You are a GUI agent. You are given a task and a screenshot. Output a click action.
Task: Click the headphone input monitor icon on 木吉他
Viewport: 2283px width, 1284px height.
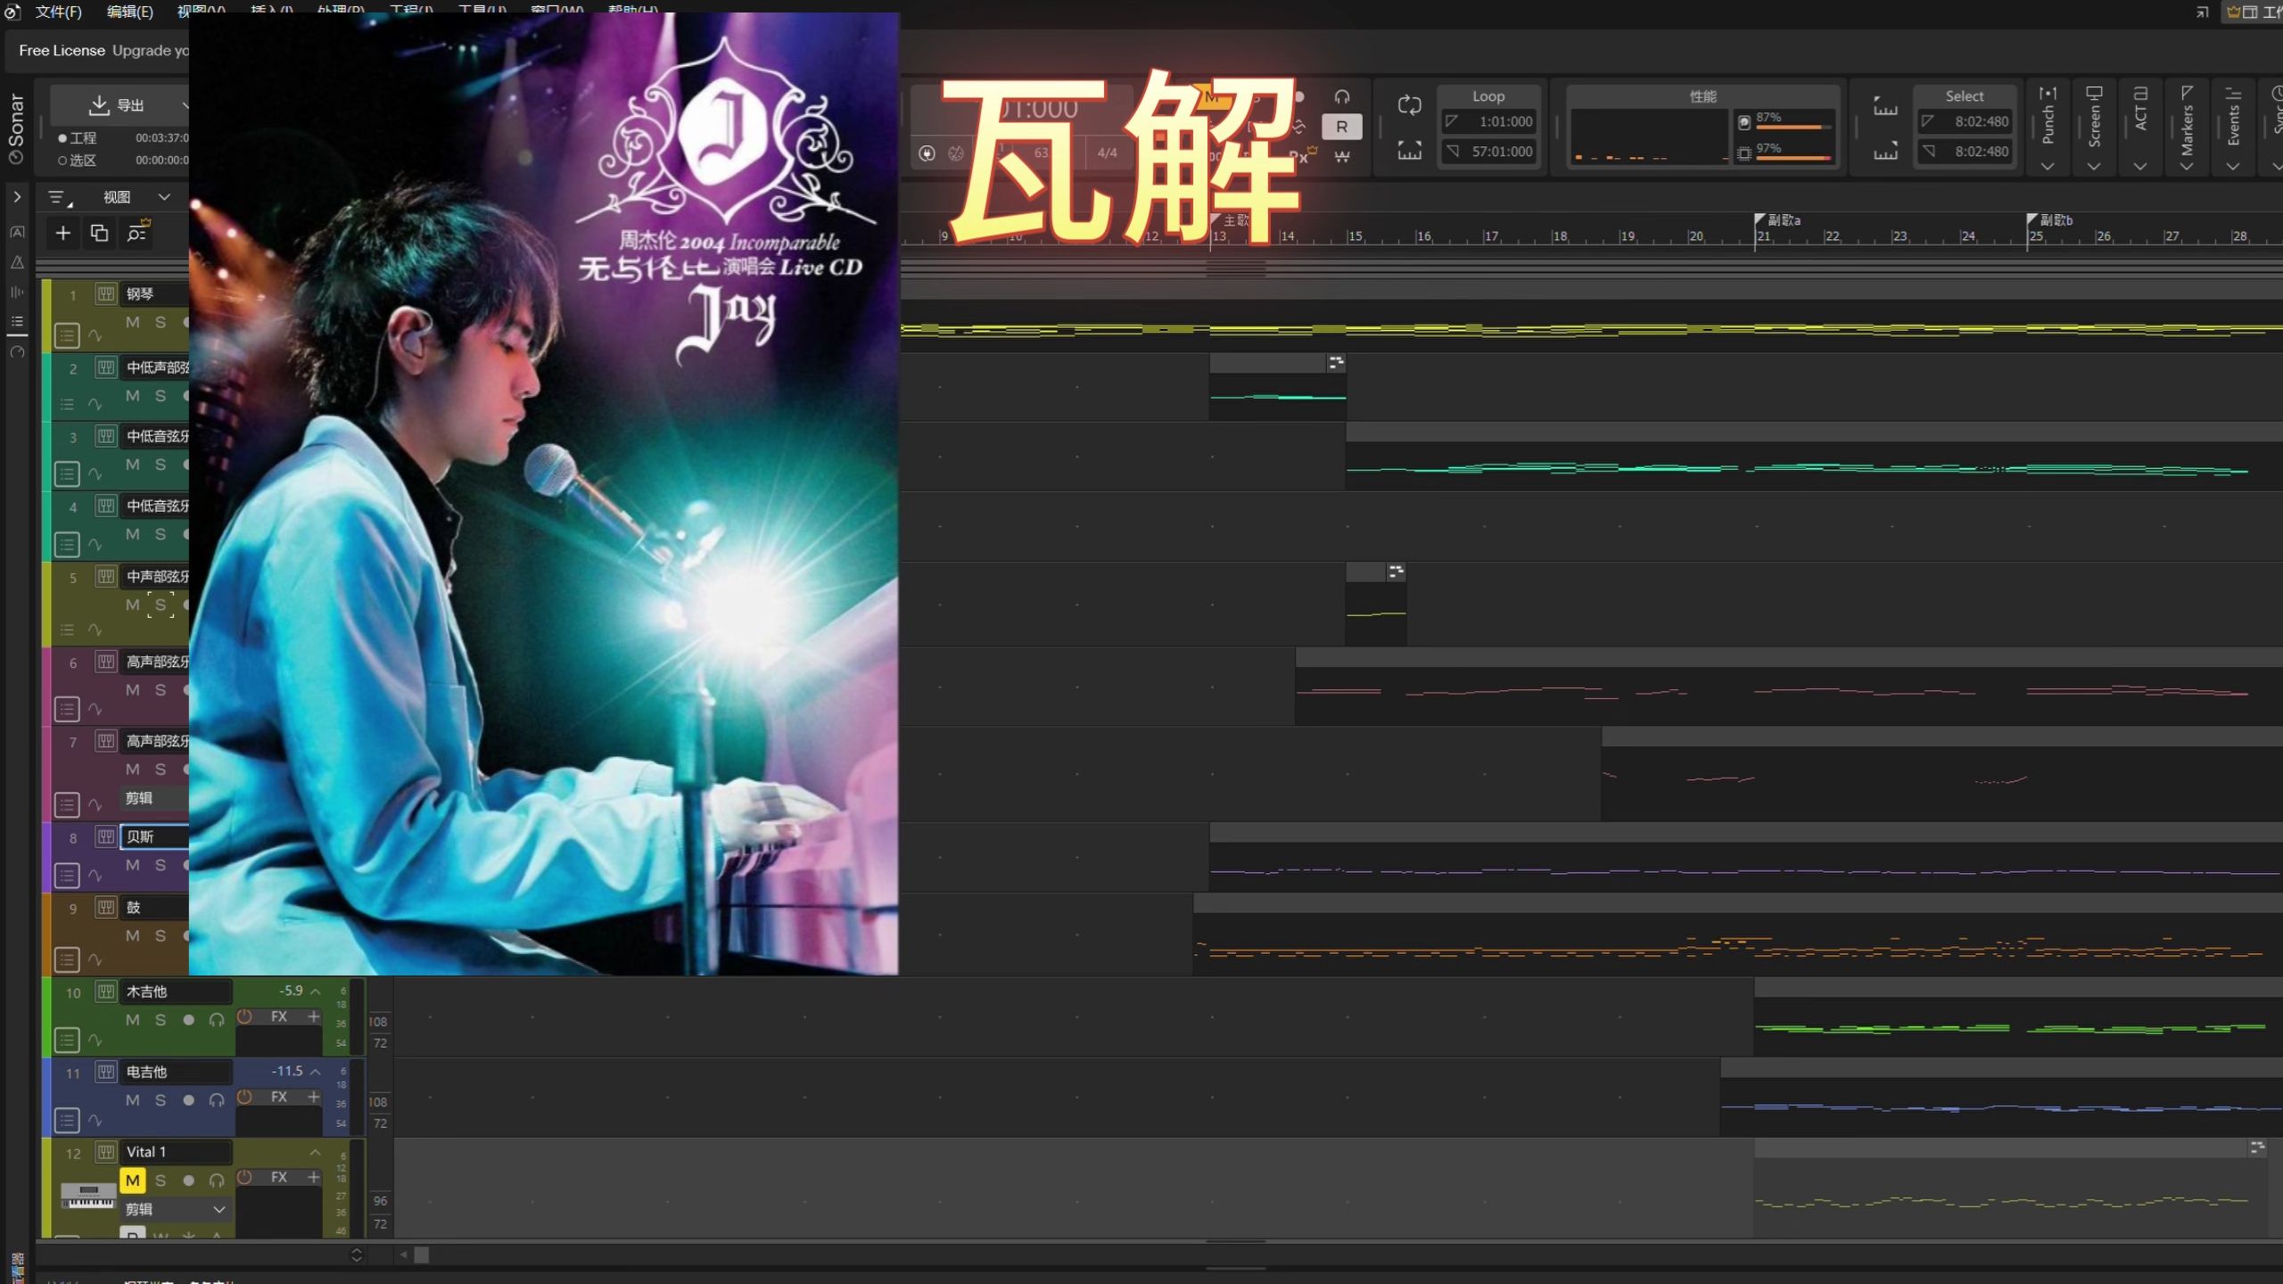[216, 1019]
